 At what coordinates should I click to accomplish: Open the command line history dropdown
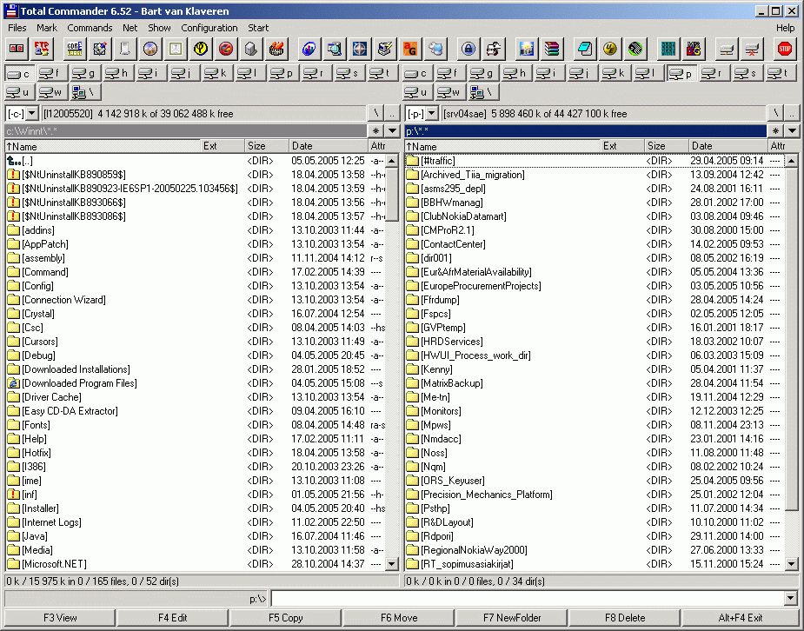(x=791, y=598)
